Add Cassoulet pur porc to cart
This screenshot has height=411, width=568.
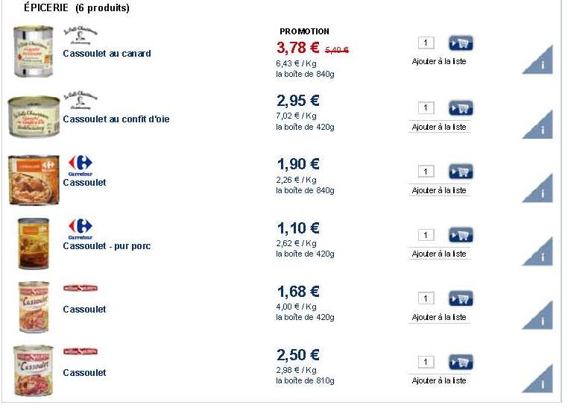click(461, 235)
